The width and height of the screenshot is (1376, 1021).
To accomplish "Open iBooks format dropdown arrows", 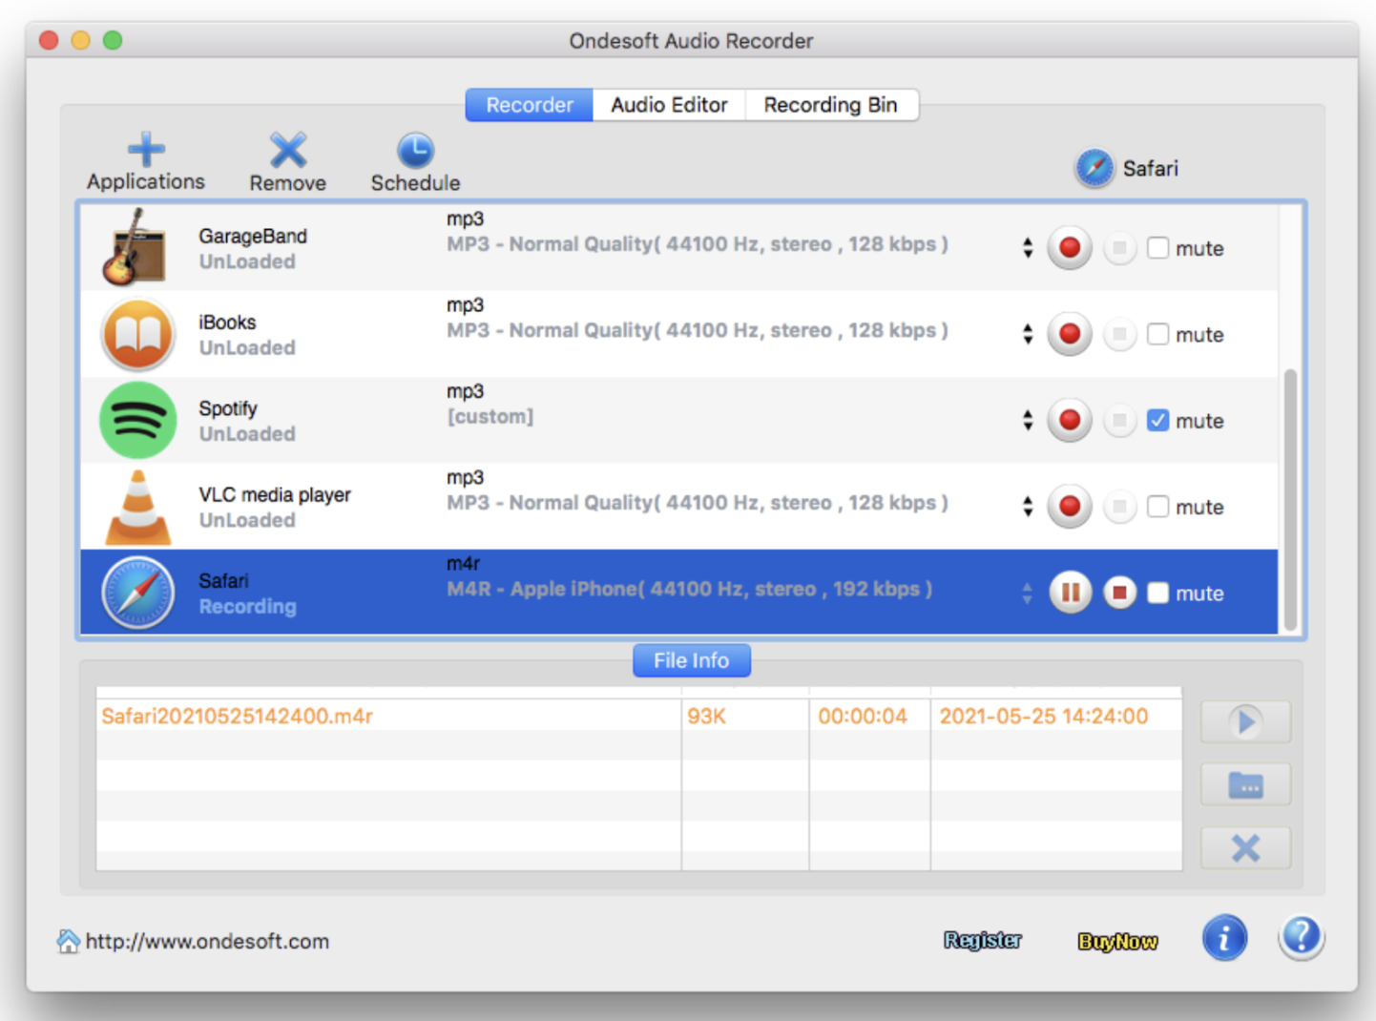I will [1028, 334].
